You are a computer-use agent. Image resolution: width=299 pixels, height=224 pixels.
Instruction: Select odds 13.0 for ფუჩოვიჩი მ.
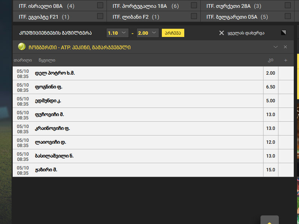point(271,115)
